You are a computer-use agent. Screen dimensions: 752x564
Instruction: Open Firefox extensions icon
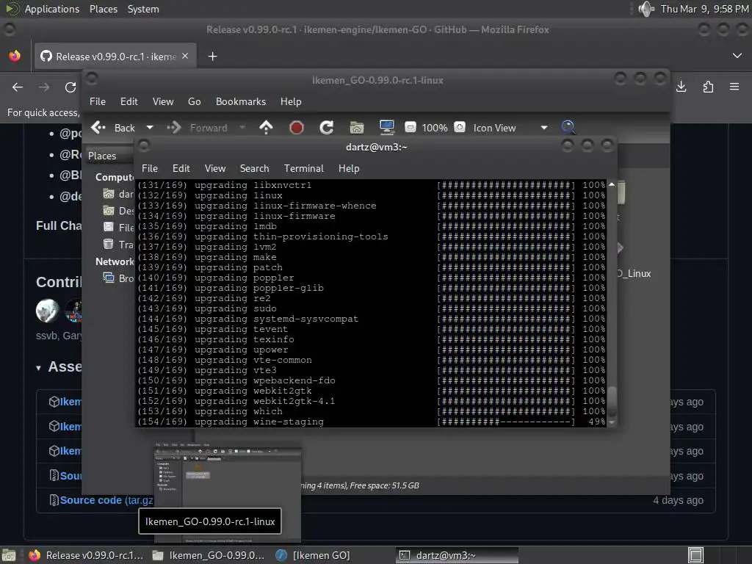pyautogui.click(x=708, y=87)
